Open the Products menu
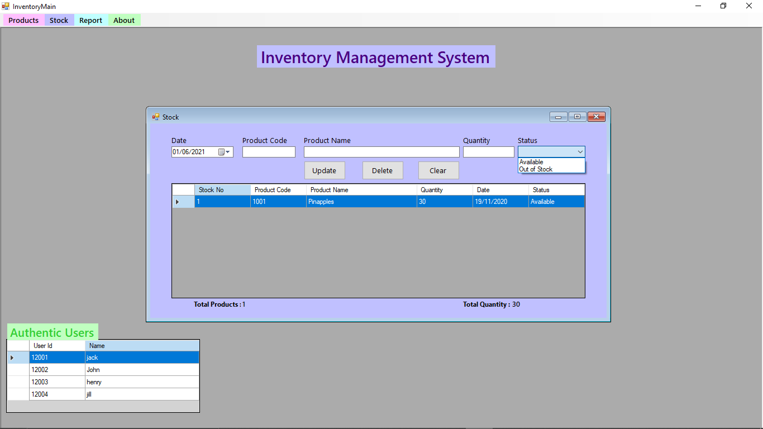 tap(23, 20)
